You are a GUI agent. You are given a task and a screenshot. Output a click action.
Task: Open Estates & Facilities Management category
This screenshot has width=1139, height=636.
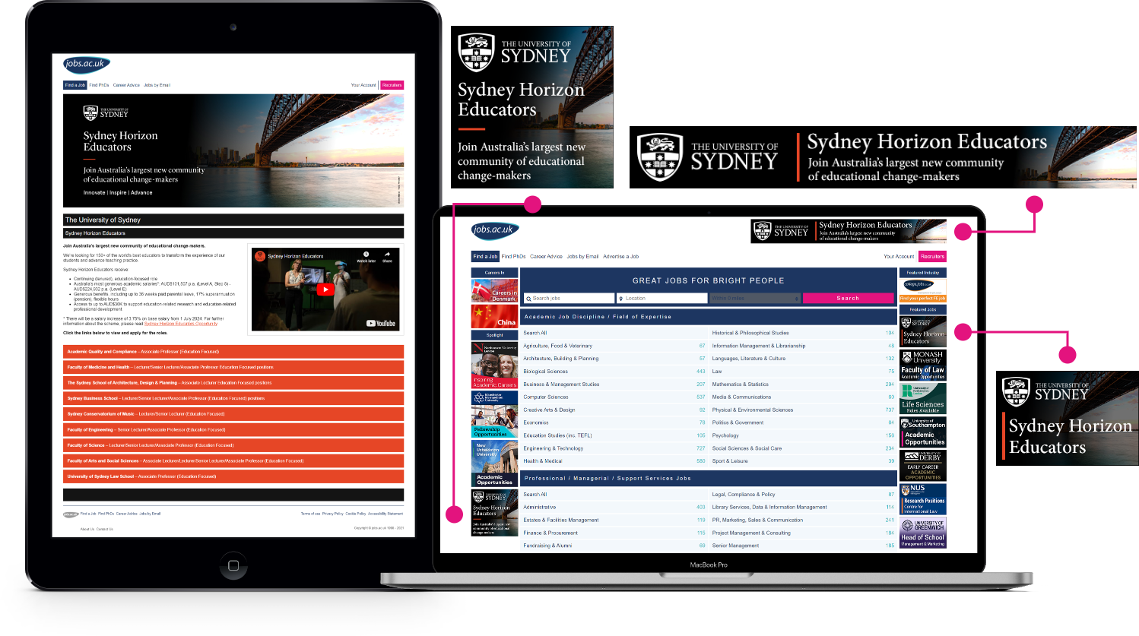(x=561, y=521)
